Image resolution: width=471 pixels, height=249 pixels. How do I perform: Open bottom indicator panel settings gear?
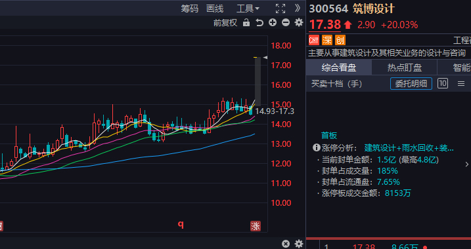299,244
